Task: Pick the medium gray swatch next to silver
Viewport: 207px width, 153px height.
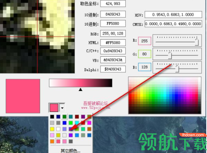Action: point(58,123)
